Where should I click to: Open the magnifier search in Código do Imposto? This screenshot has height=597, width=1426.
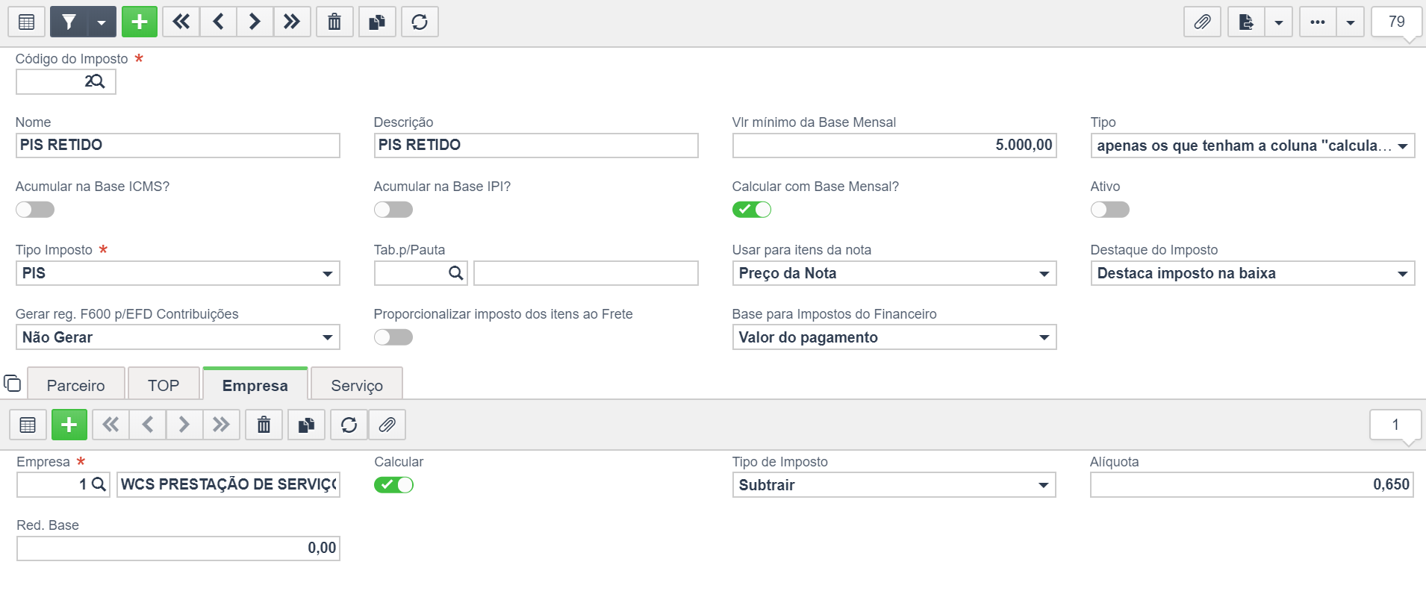tap(95, 81)
